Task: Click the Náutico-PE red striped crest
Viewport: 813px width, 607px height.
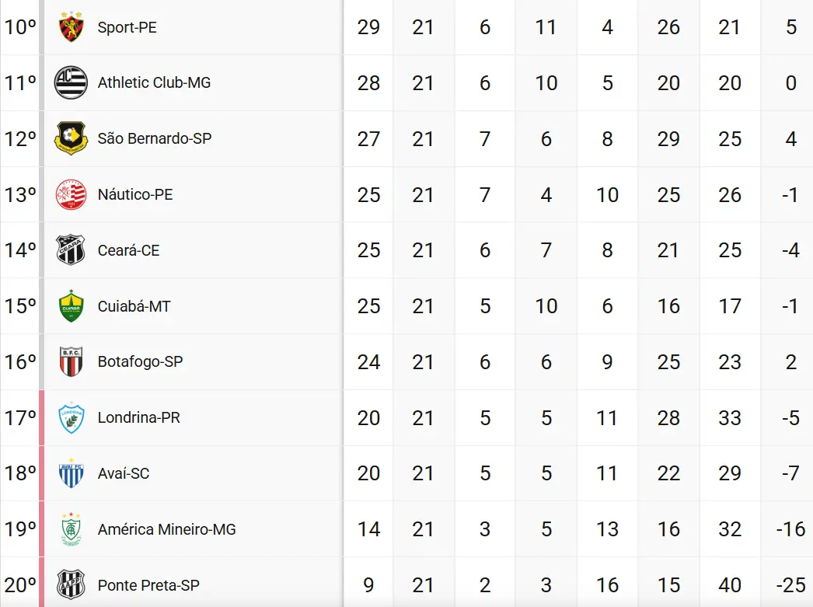Action: click(x=71, y=194)
